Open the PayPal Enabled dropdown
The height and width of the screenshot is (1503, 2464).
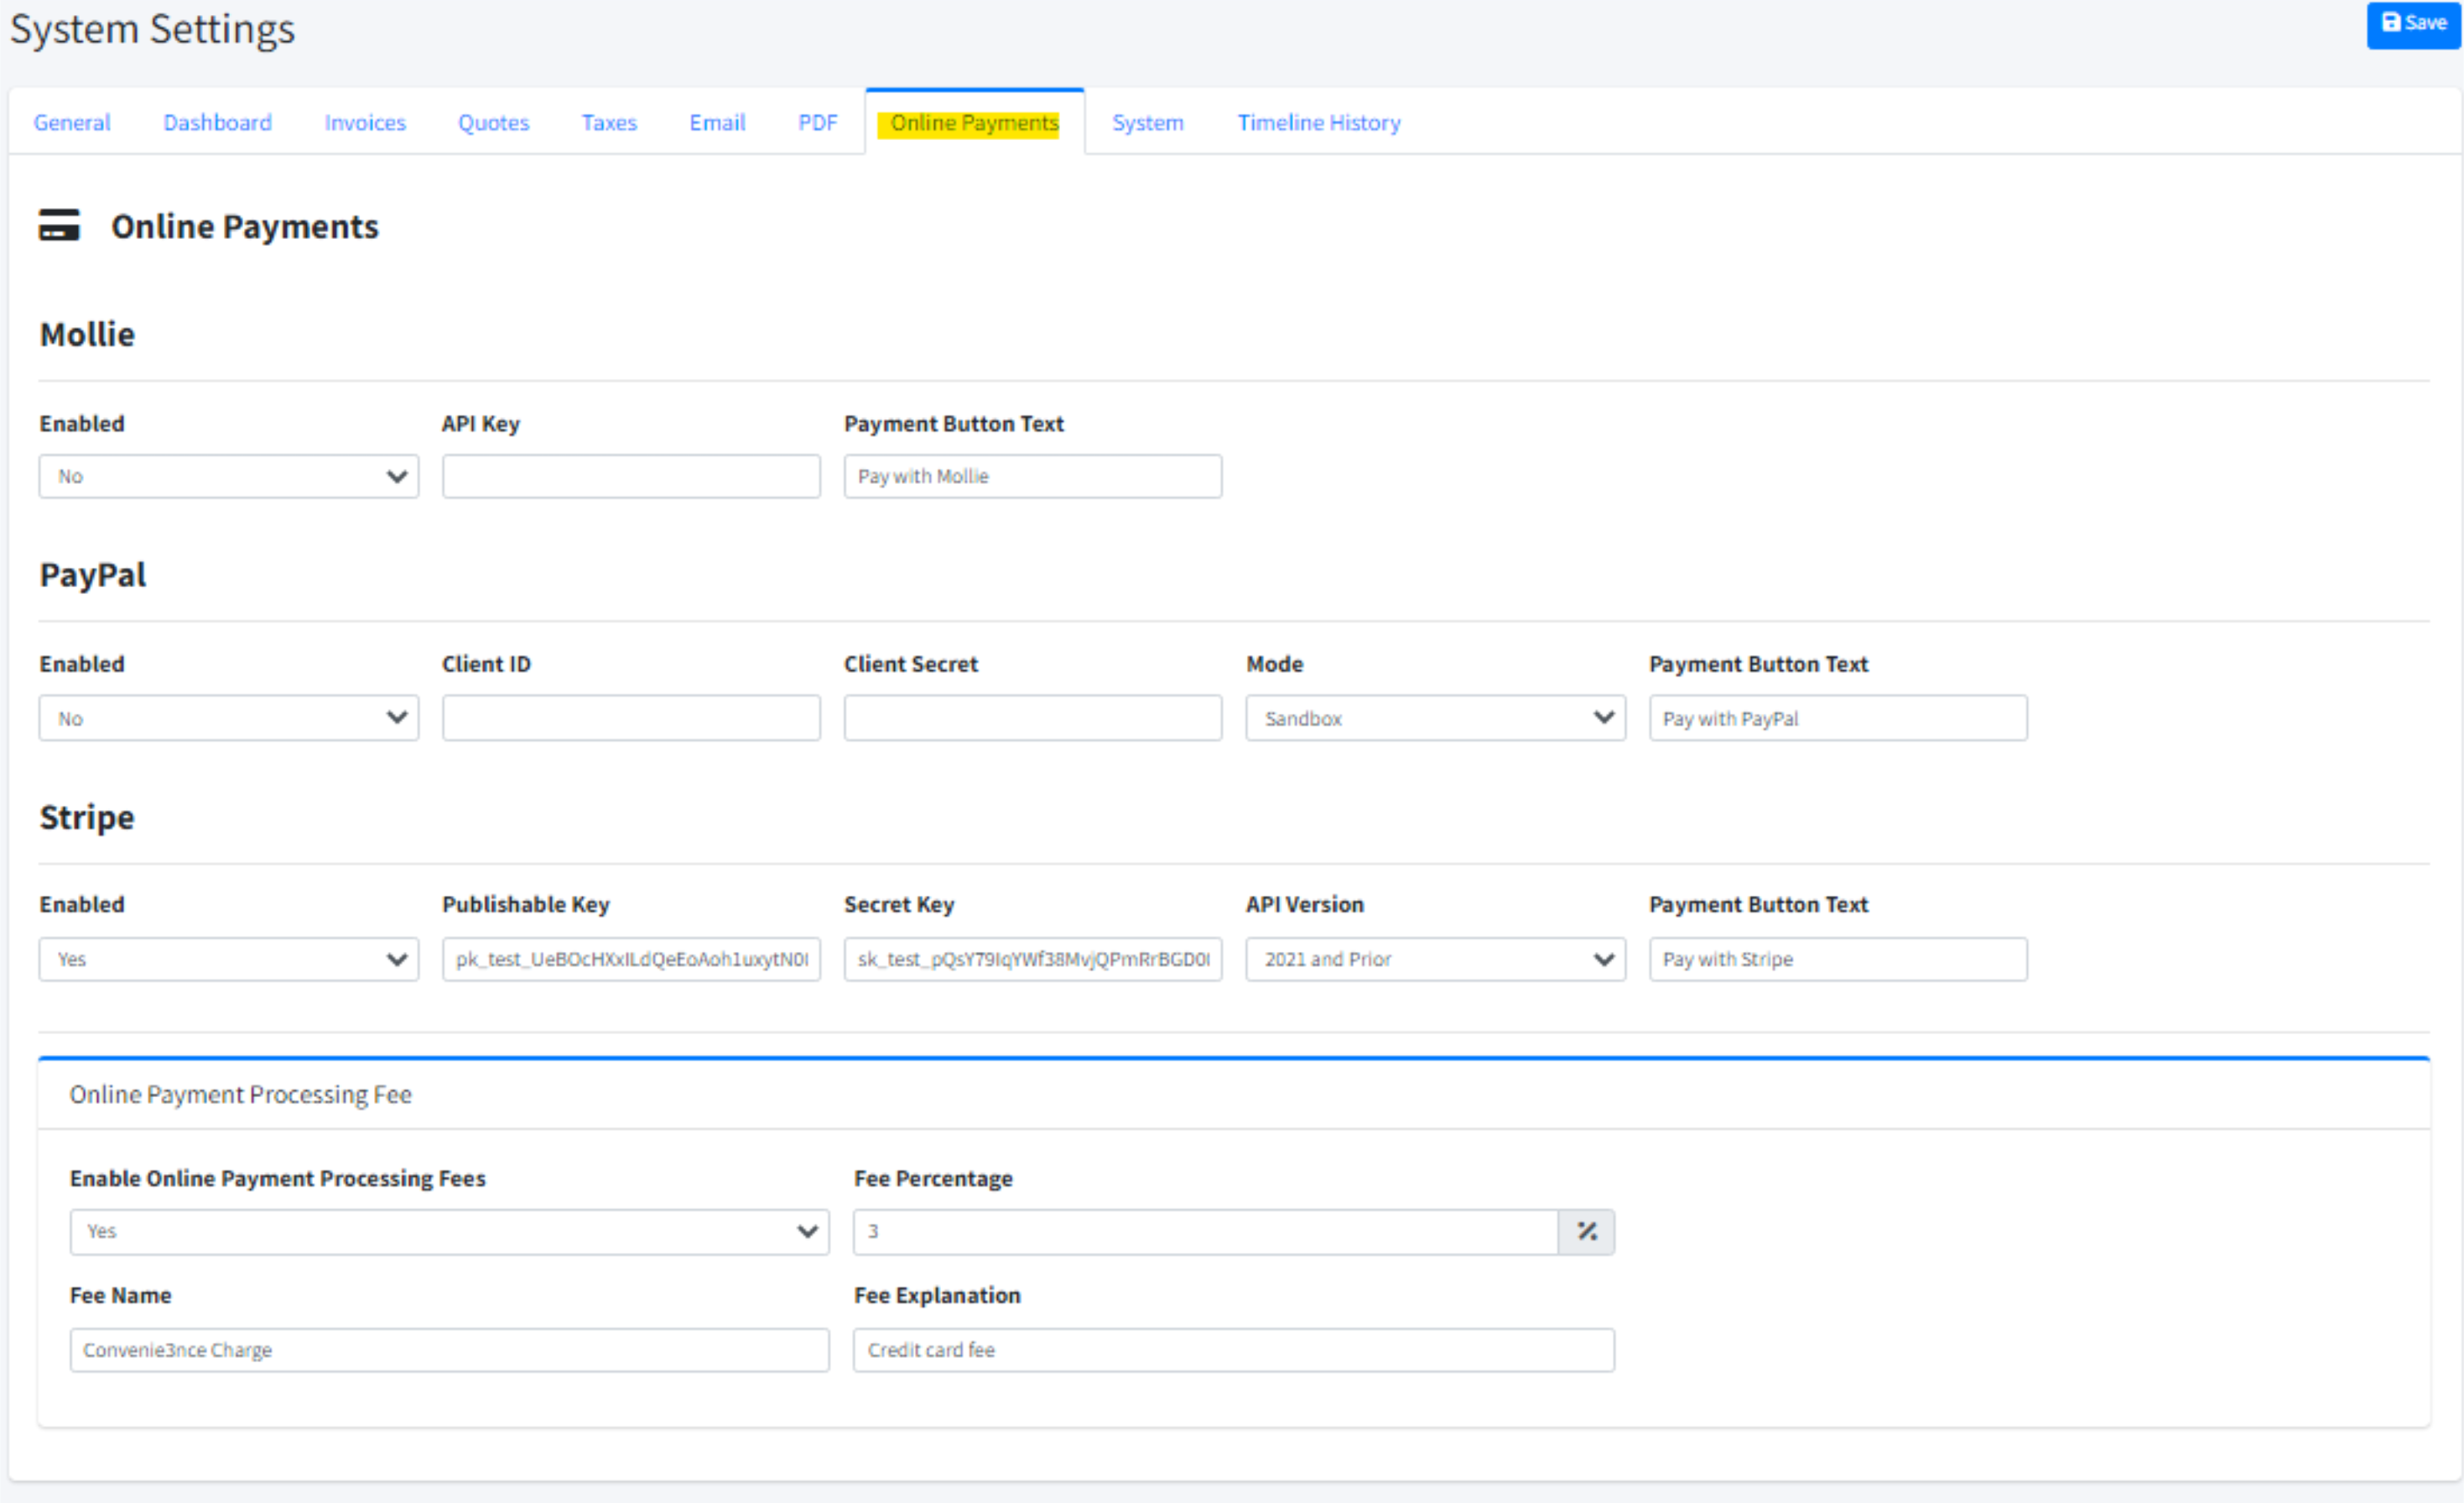(x=228, y=718)
